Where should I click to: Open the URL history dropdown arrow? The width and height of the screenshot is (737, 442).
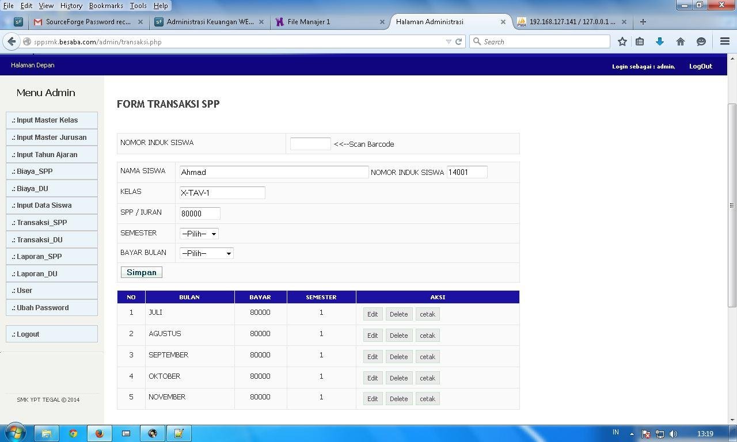pyautogui.click(x=449, y=41)
